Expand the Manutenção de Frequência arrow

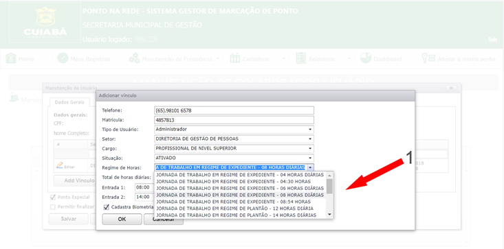[218, 58]
